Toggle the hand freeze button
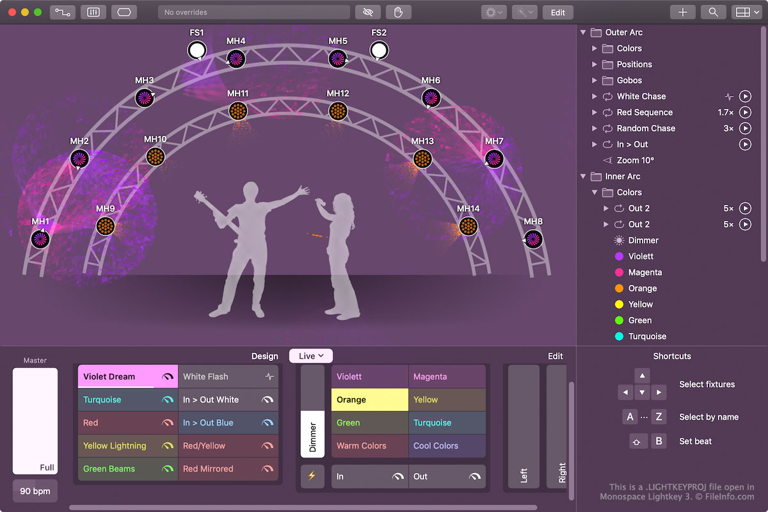768x512 pixels. pos(398,12)
